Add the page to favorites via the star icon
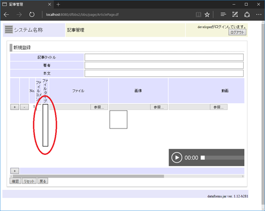The width and height of the screenshot is (265, 211). 207,14
